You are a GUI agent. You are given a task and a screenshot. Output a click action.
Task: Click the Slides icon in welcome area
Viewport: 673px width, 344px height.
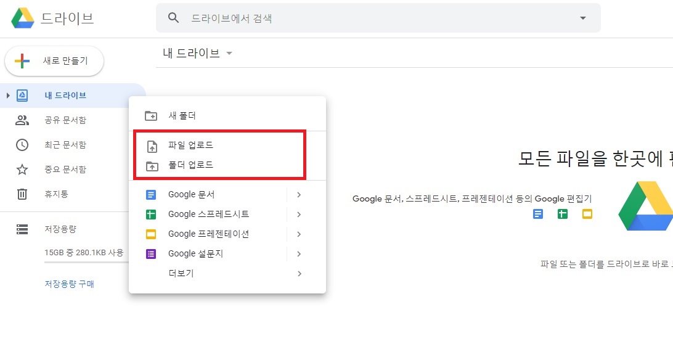(x=587, y=213)
